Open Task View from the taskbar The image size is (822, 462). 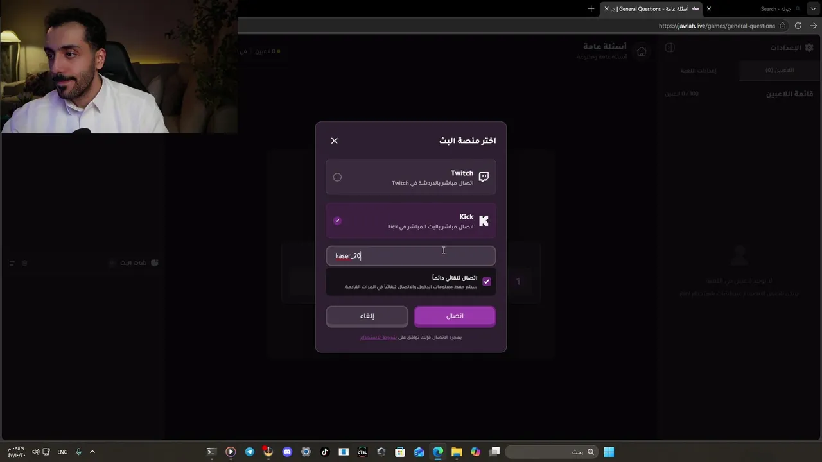(494, 452)
